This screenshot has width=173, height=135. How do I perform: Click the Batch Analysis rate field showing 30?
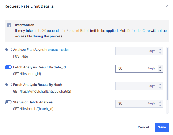[x=139, y=104]
